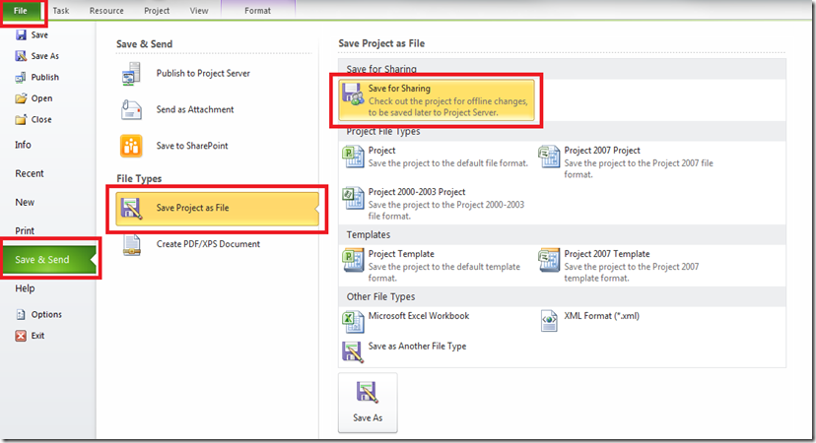Click the Project 2007 Template icon
Viewport: 816px width, 443px height.
click(x=549, y=260)
